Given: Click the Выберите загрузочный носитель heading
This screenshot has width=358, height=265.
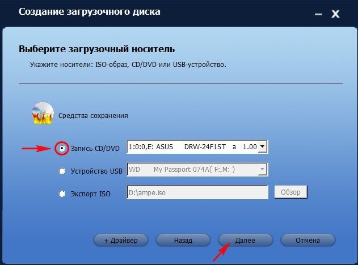Looking at the screenshot, I should pos(97,49).
